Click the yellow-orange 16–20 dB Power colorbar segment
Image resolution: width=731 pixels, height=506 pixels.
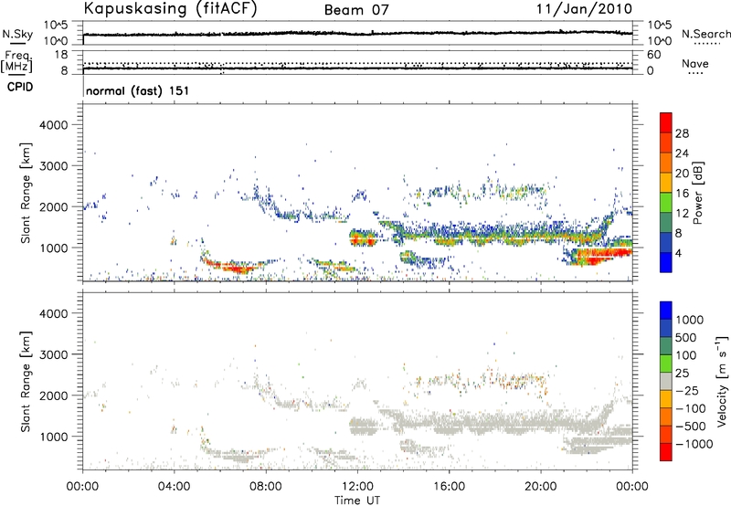click(x=666, y=183)
